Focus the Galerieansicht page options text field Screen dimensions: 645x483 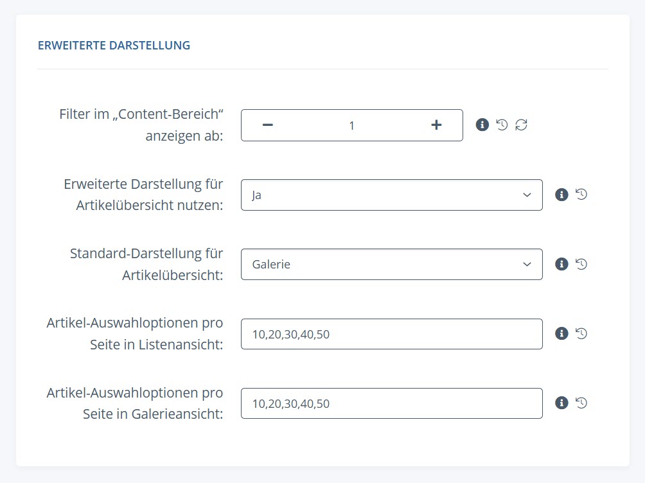click(x=391, y=403)
